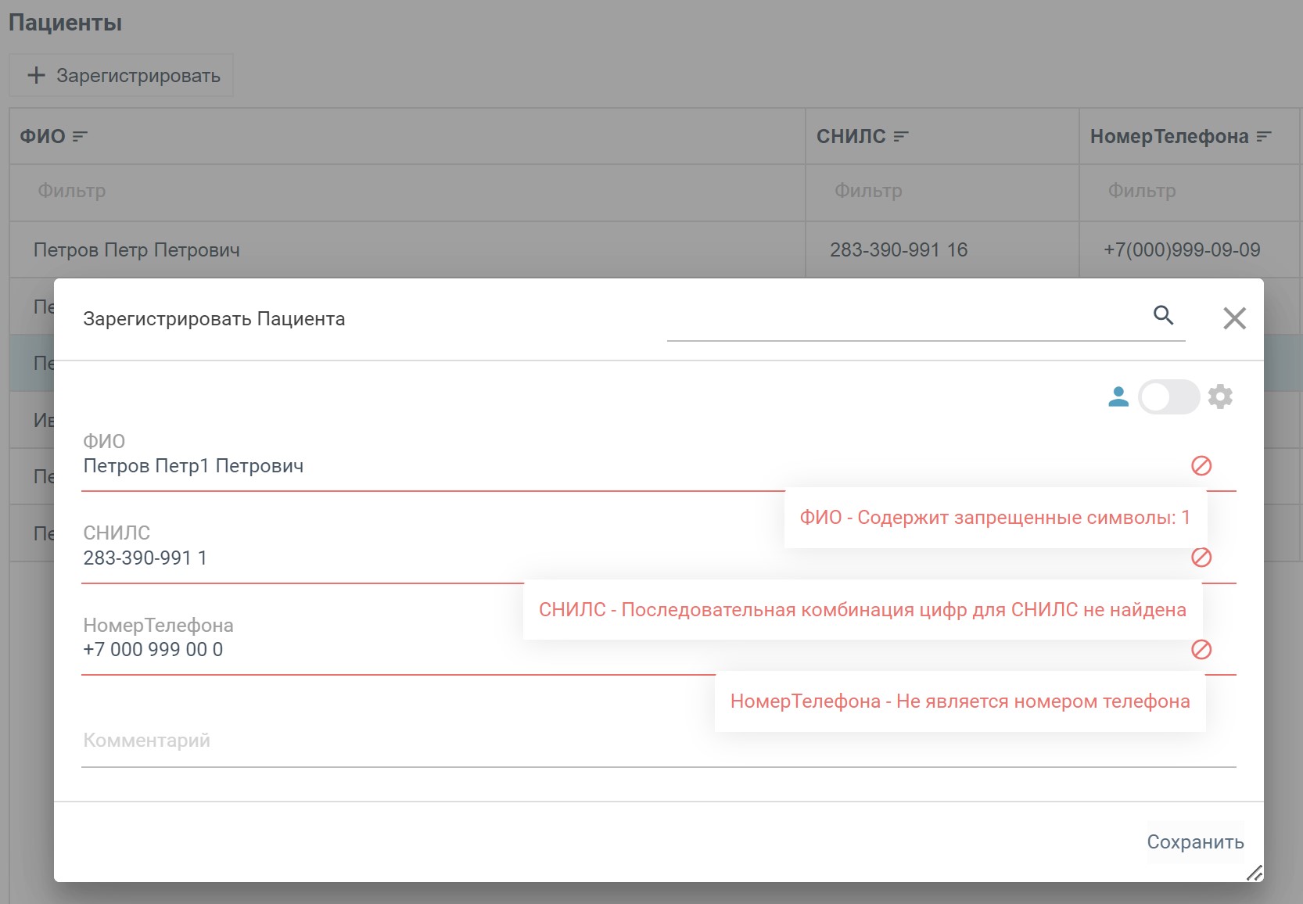Image resolution: width=1303 pixels, height=904 pixels.
Task: Toggle the switch next to person icon
Action: (1168, 397)
